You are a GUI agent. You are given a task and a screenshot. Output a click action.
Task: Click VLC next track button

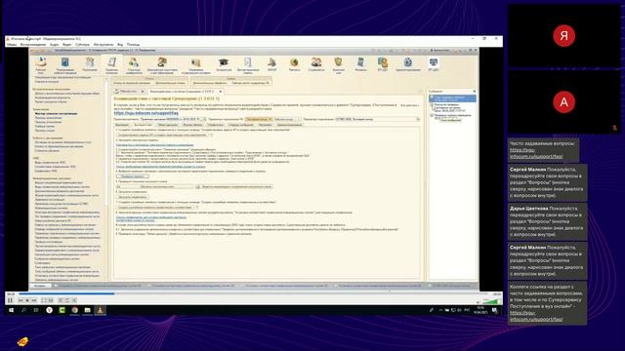[34, 300]
